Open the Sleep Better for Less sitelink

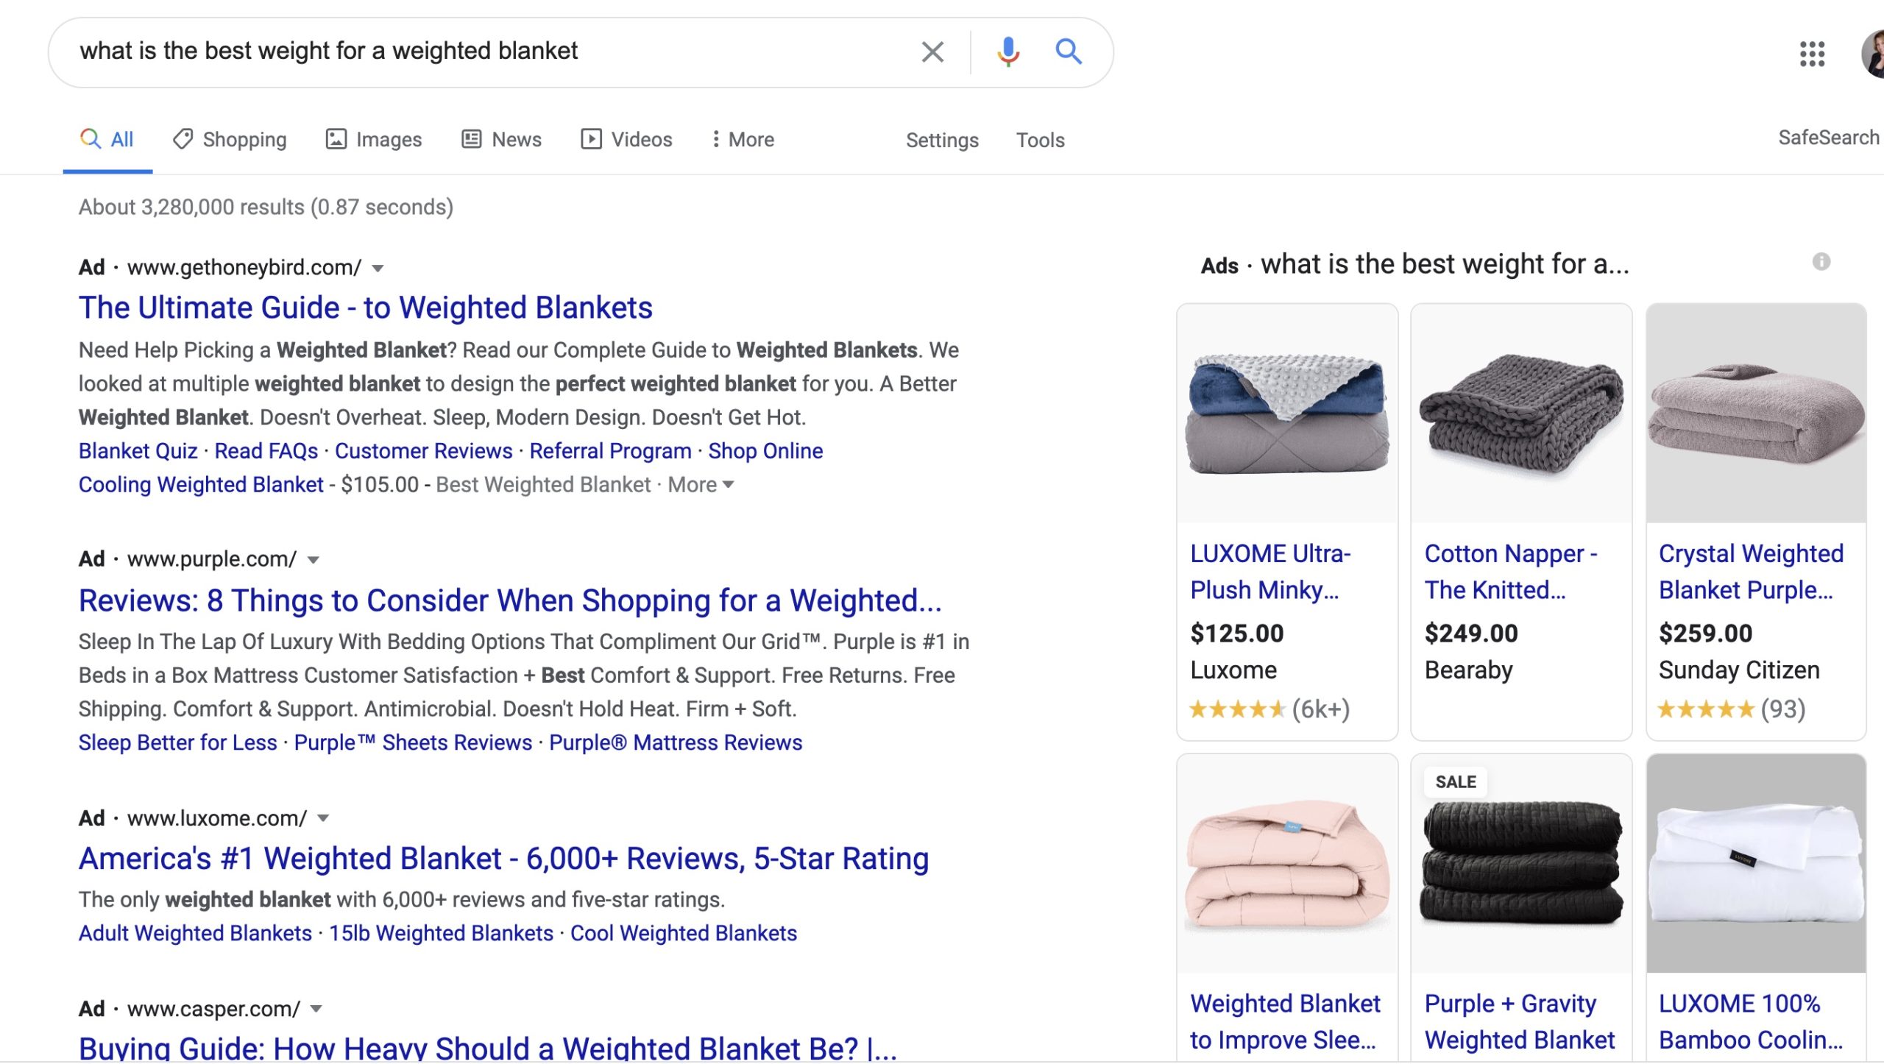coord(178,742)
